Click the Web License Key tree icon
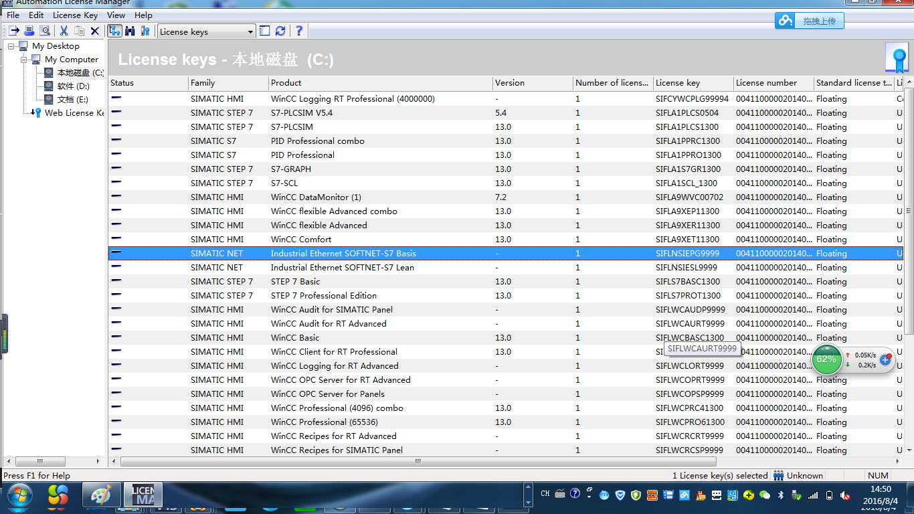914x514 pixels. pyautogui.click(x=37, y=112)
